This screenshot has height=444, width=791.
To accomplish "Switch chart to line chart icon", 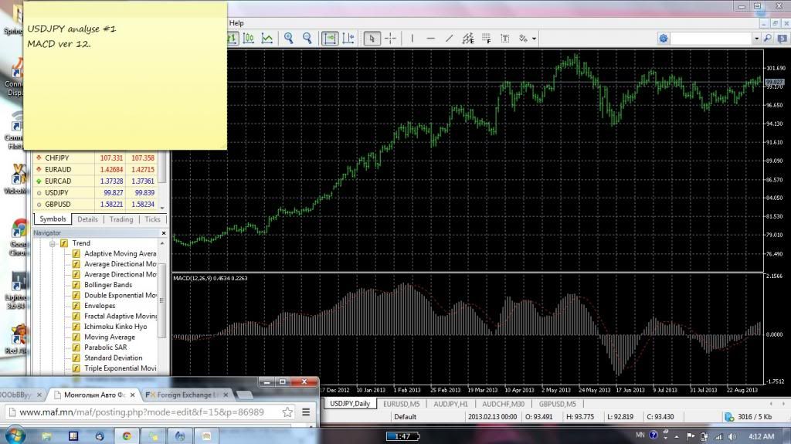I will [x=266, y=39].
